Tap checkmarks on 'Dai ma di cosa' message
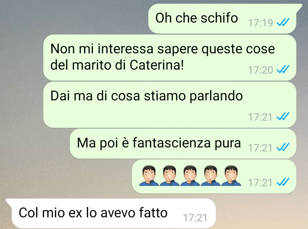 [x=283, y=116]
